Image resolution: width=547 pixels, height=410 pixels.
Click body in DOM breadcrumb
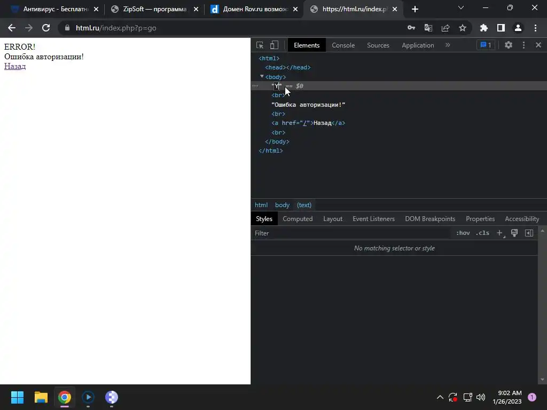coord(282,205)
